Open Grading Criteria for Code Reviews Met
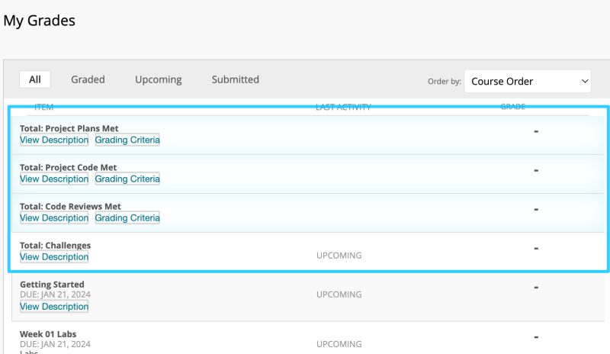 click(127, 217)
